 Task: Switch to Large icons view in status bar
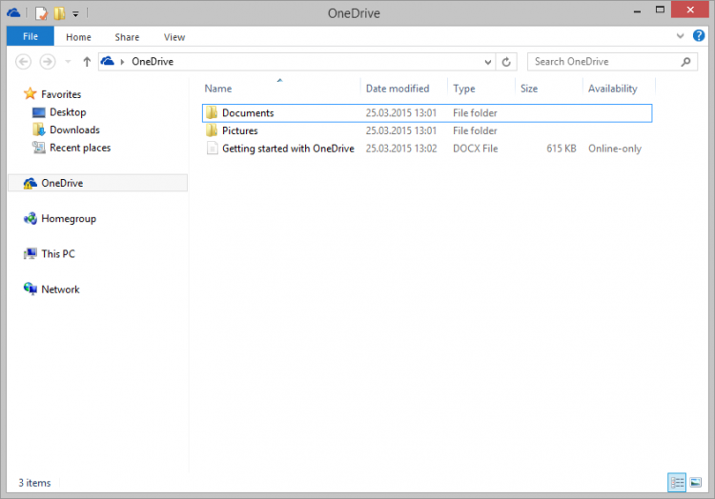point(695,482)
